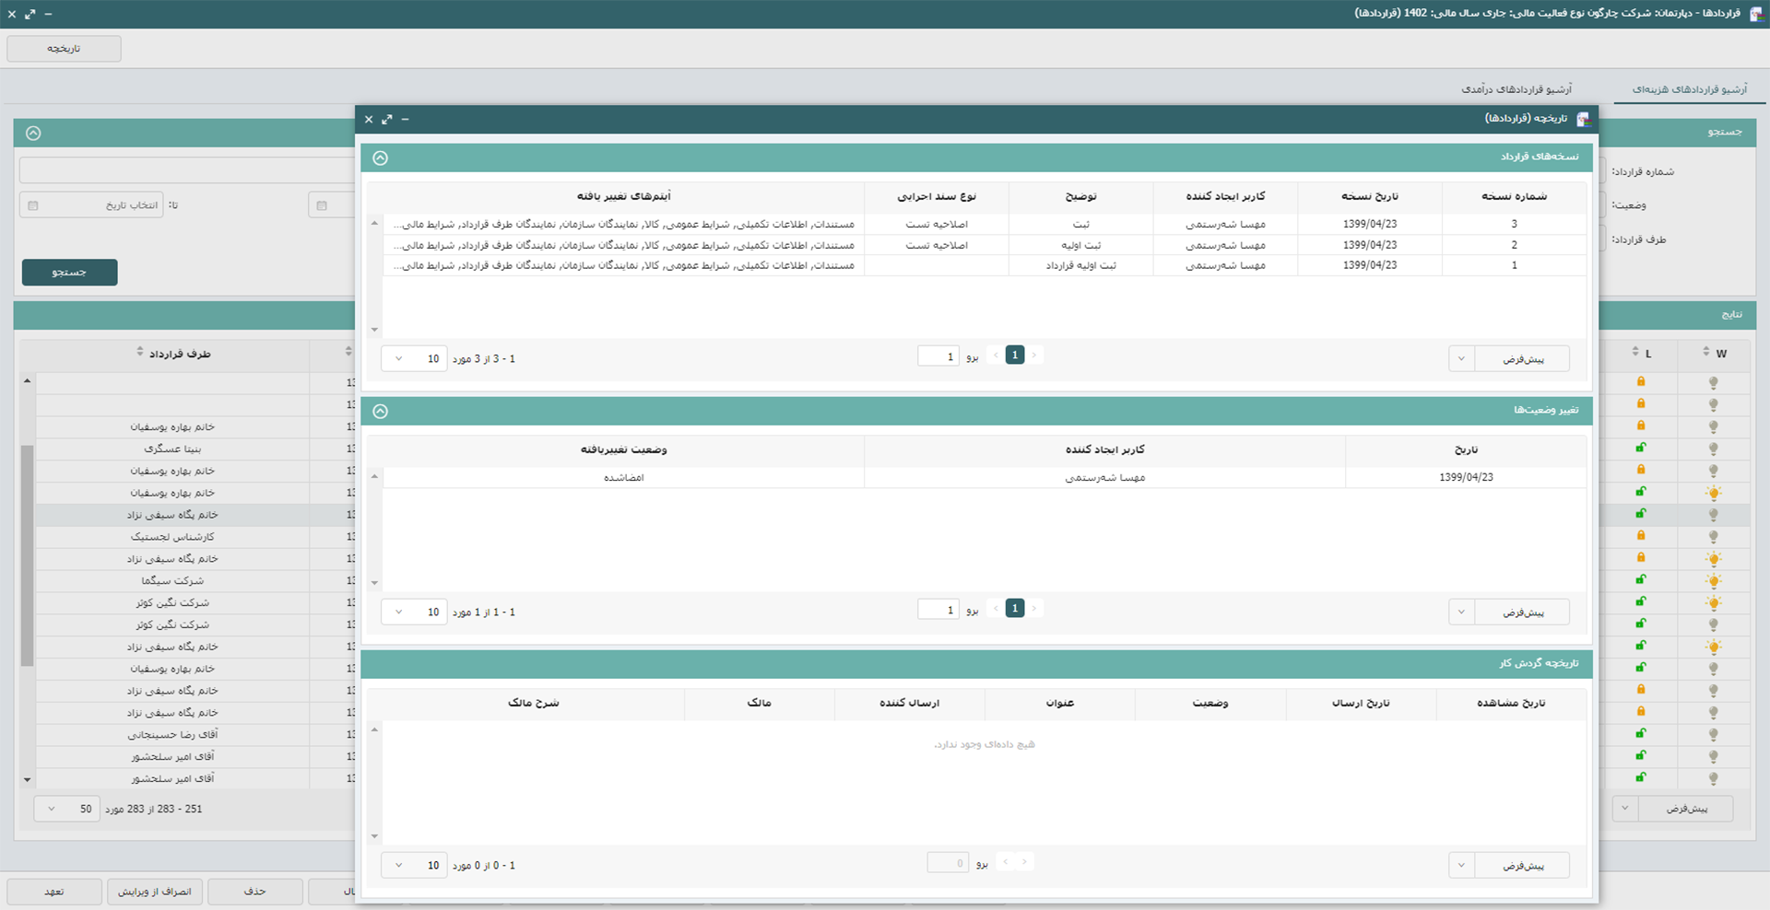This screenshot has height=910, width=1770.
Task: Click the lit bulb icon in شرکت سیگما row
Action: coord(1713,581)
